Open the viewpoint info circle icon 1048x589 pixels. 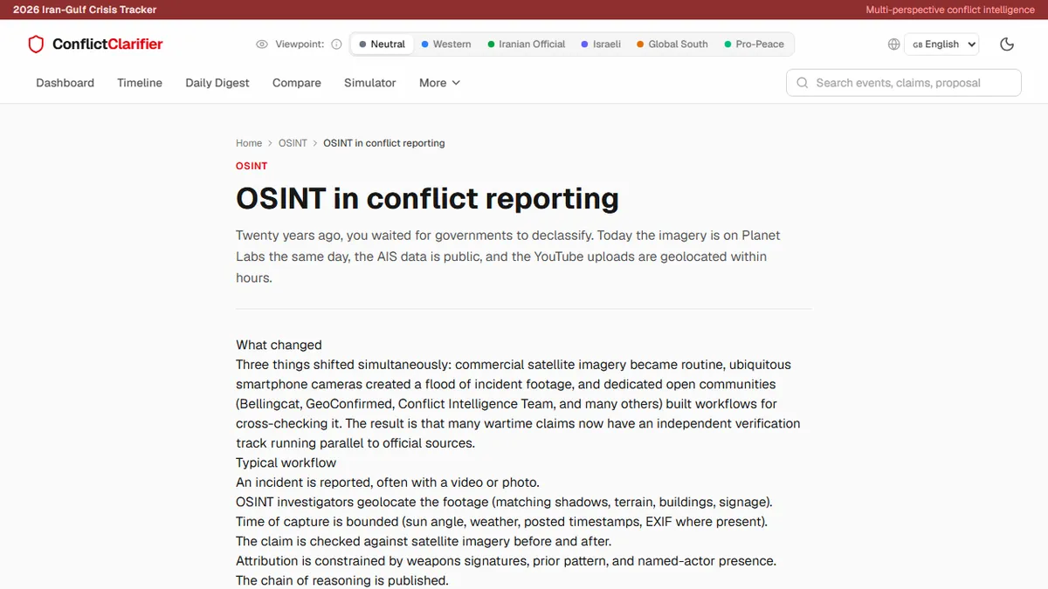336,45
